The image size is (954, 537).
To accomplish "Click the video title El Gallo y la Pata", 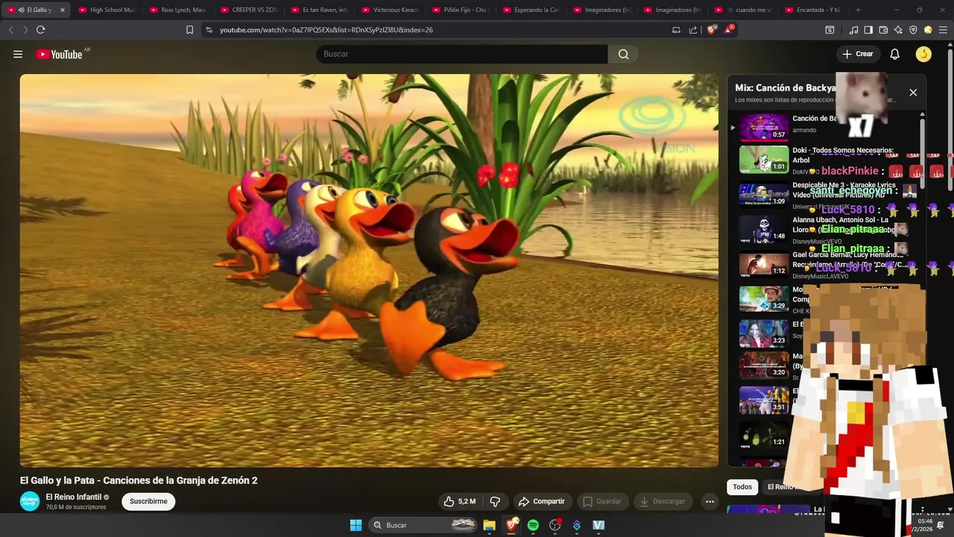I will point(139,480).
